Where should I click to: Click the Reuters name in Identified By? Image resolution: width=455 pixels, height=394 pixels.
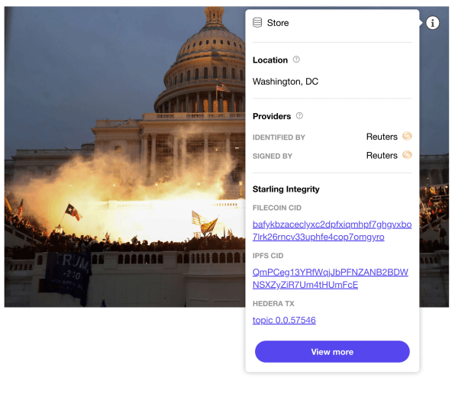382,137
